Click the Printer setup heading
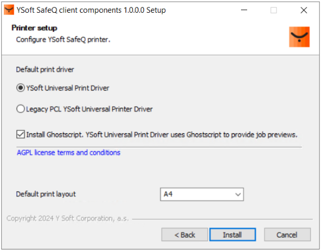 click(34, 28)
